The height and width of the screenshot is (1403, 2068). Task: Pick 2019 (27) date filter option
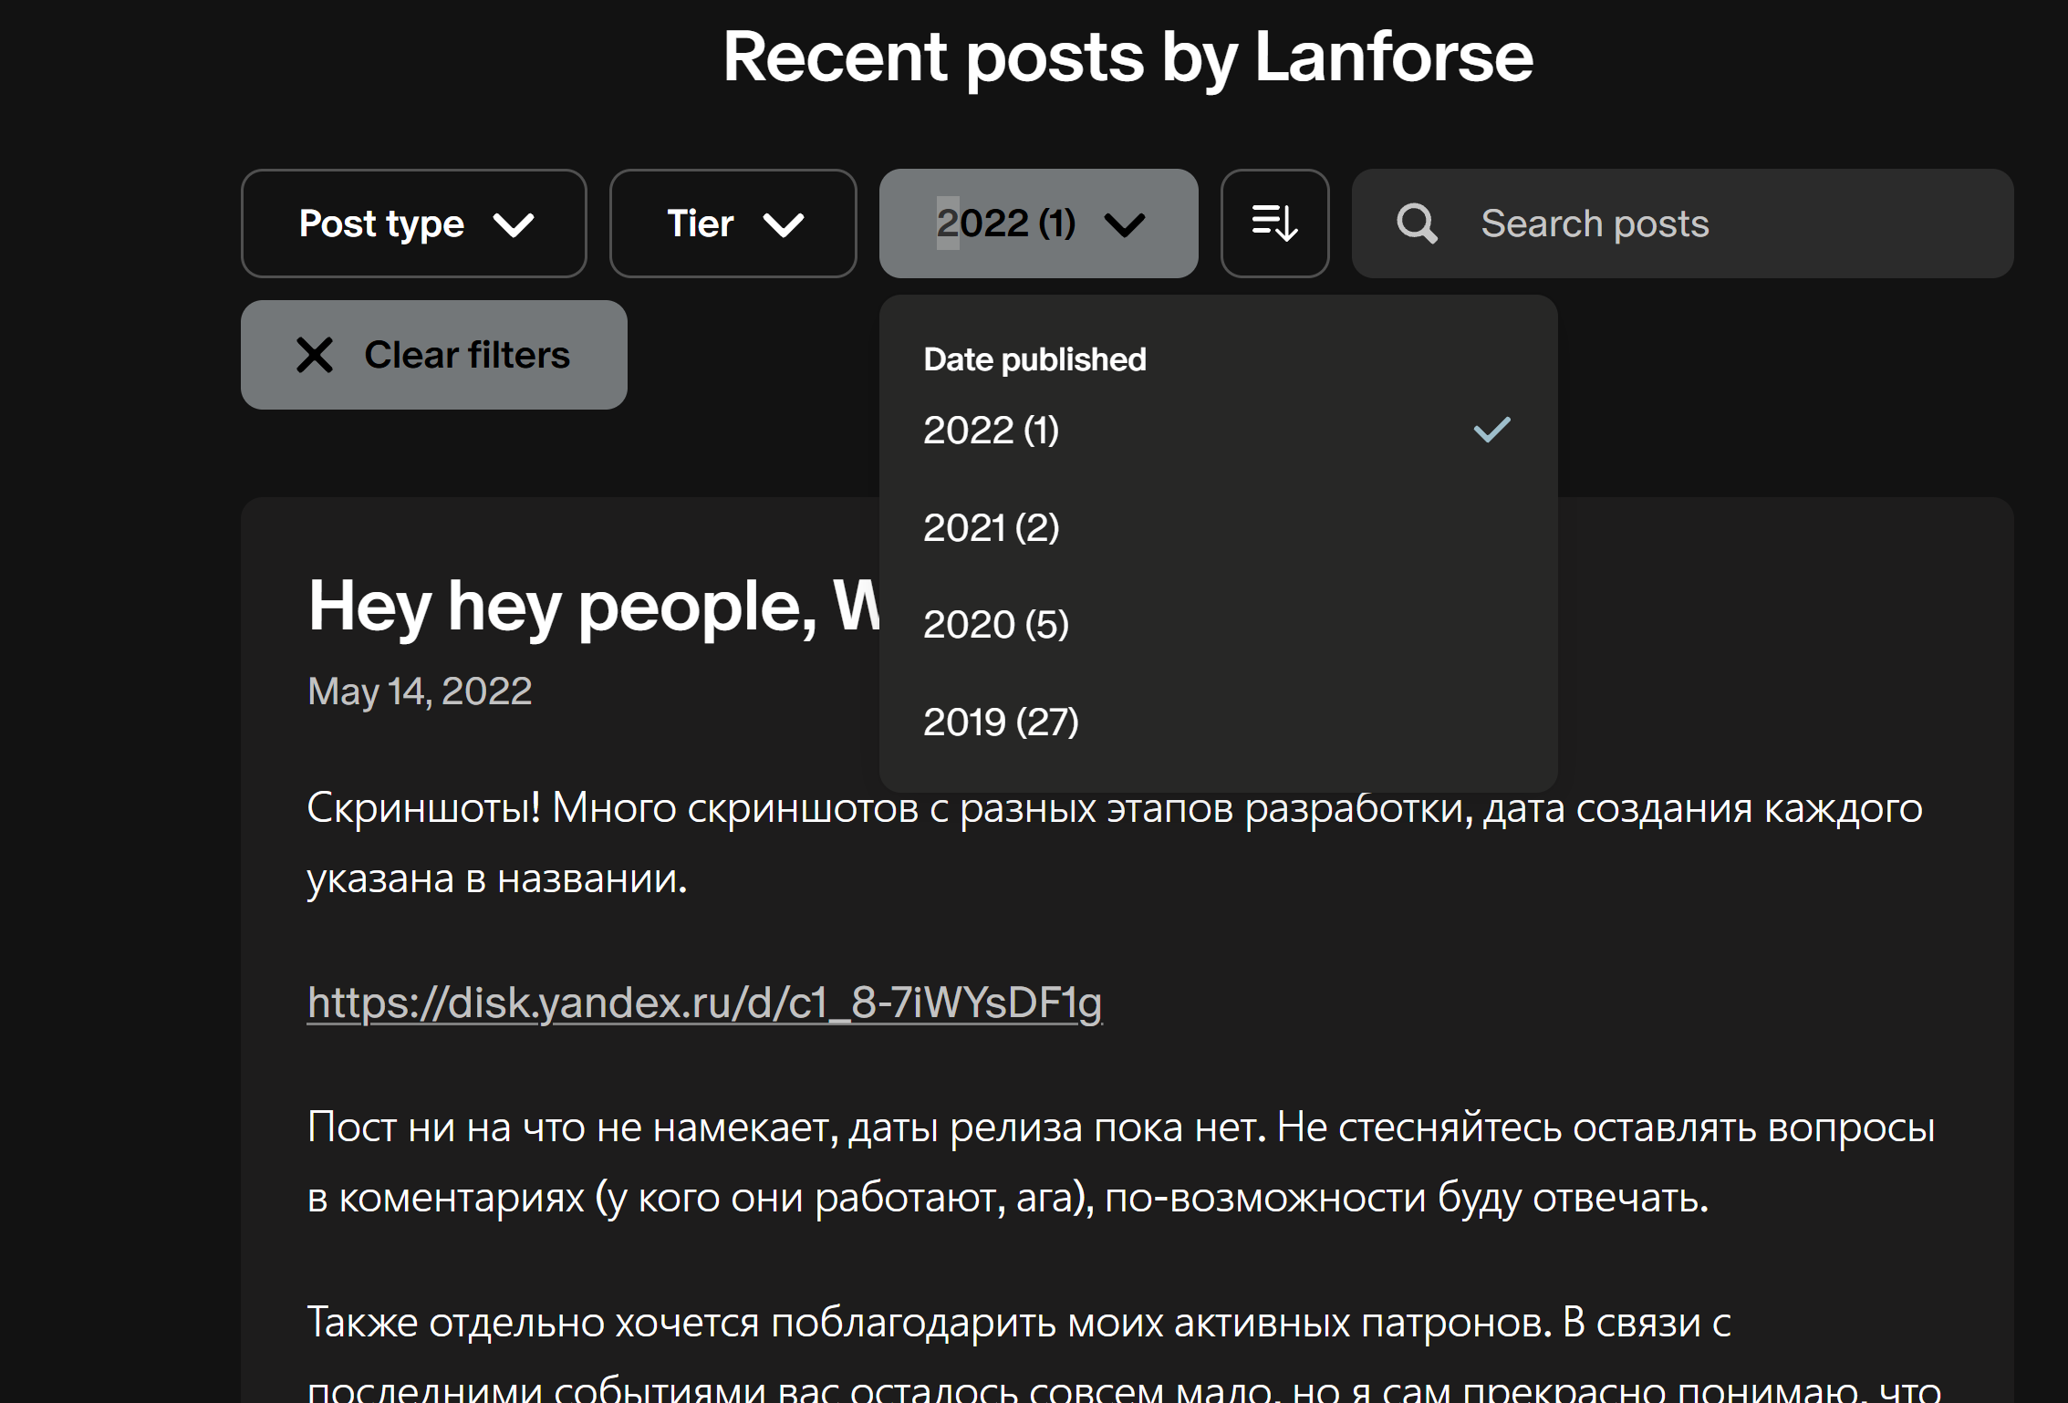1001,722
